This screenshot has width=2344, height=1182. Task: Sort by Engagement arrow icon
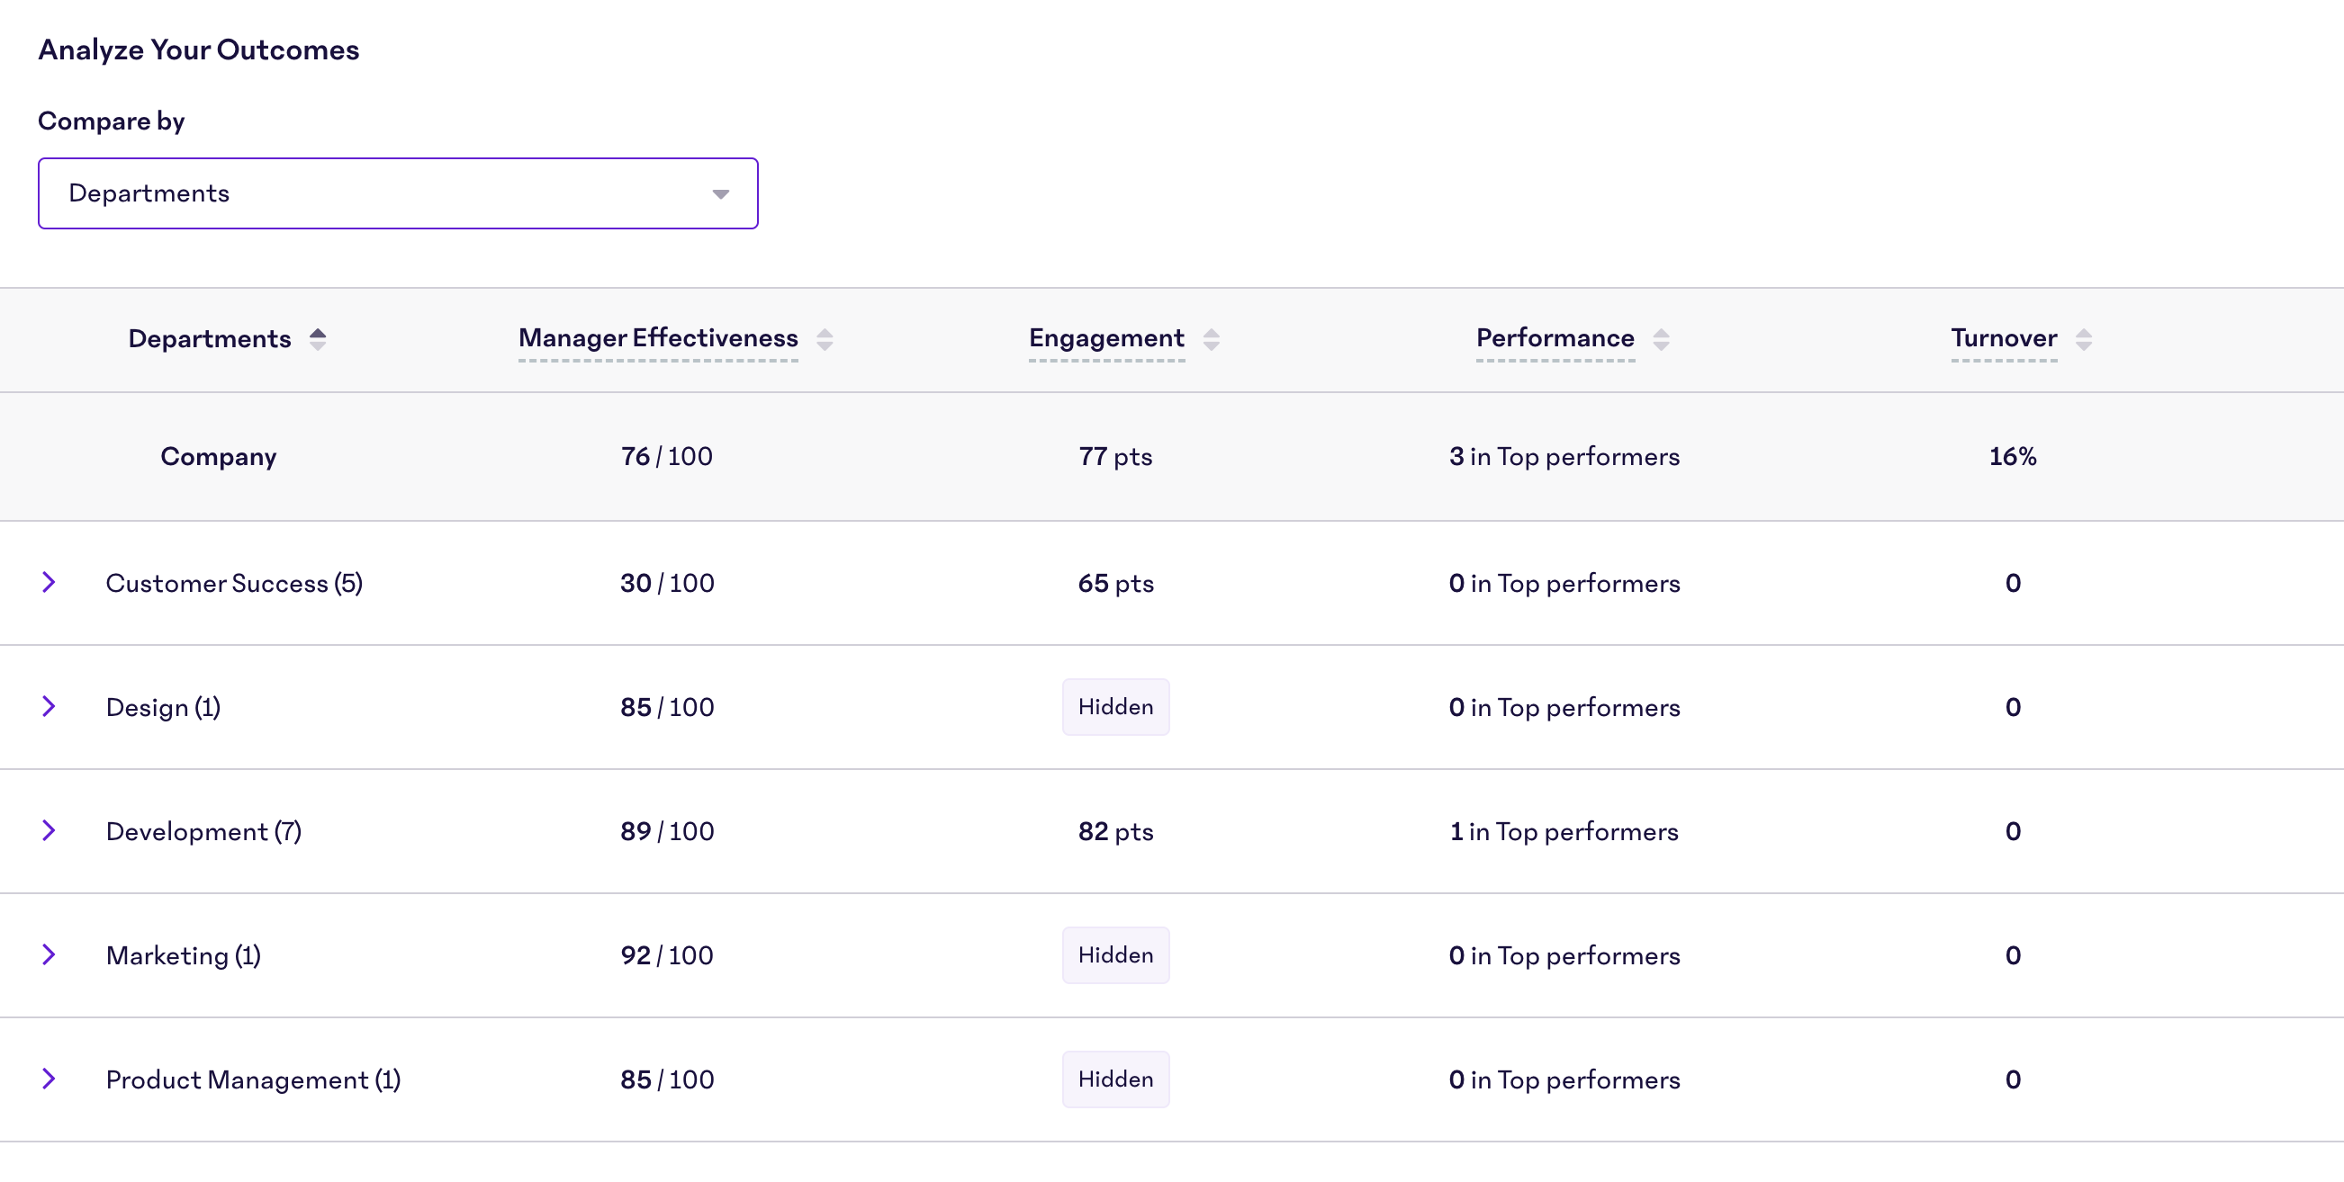(x=1211, y=338)
